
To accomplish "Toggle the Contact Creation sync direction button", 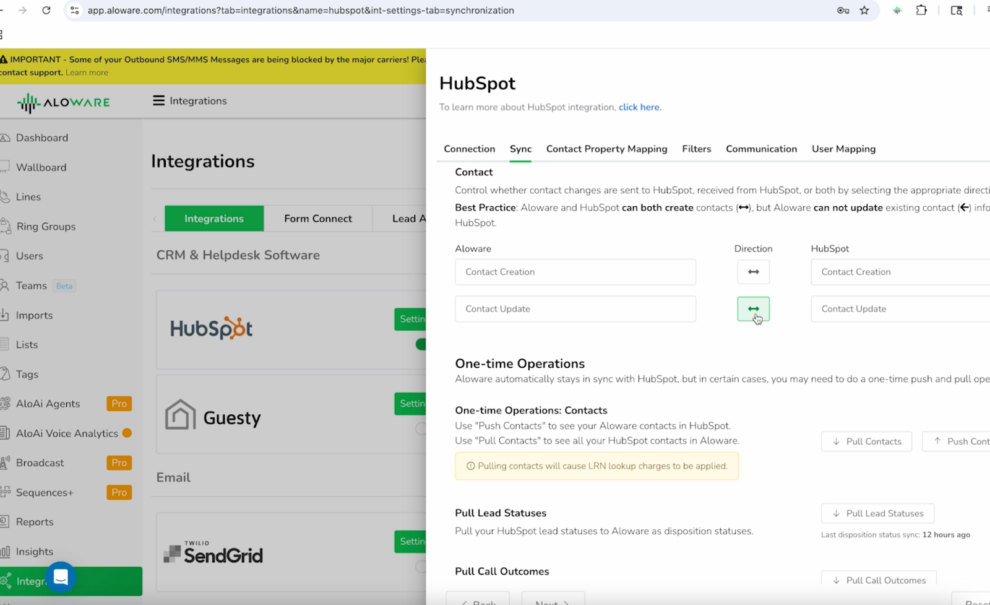I will 753,272.
